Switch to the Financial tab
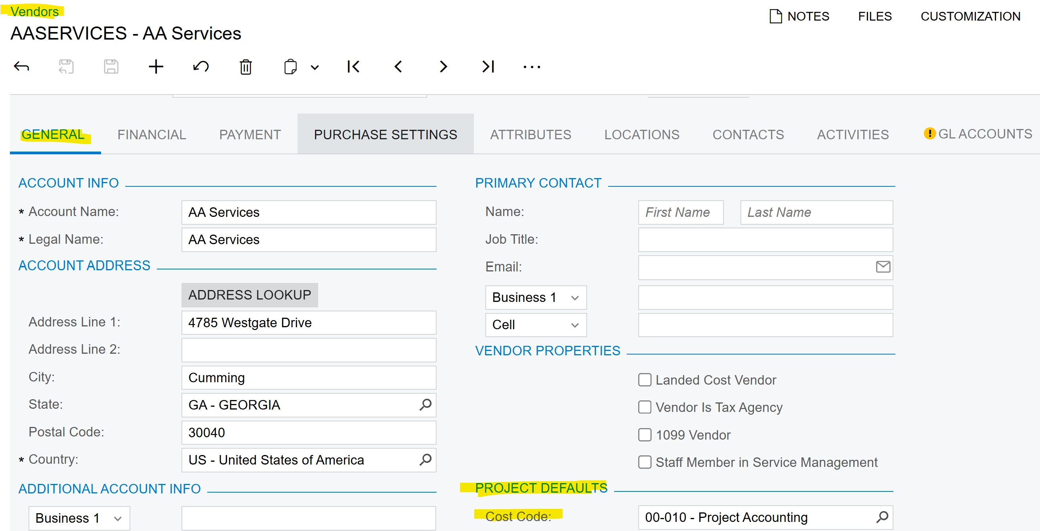The height and width of the screenshot is (531, 1040). point(151,134)
